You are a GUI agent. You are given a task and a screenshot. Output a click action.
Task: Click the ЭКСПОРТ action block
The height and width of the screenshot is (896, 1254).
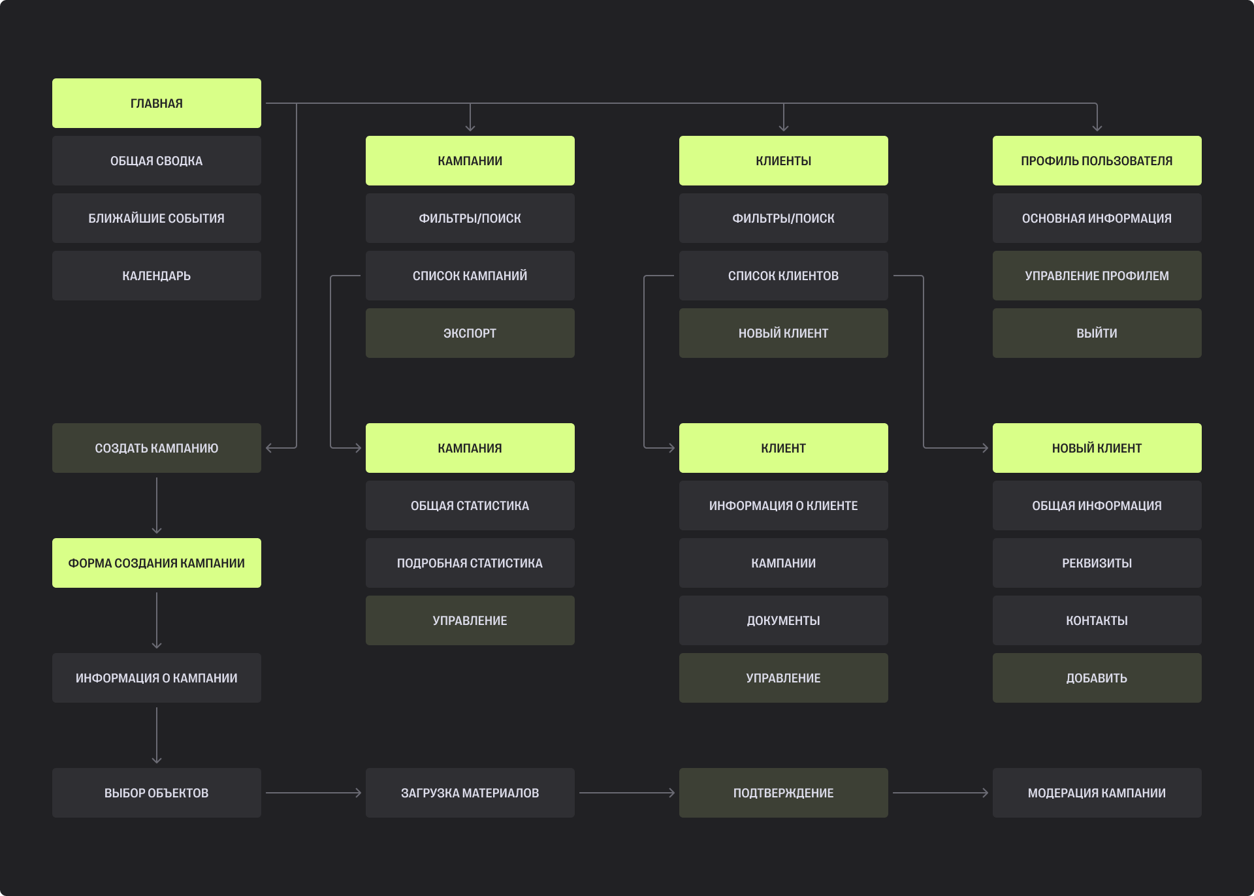coord(470,333)
